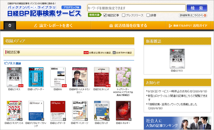Screen dimensions: 214x130
Task: Click 日経ビズテック title text link
Action: click(101, 123)
